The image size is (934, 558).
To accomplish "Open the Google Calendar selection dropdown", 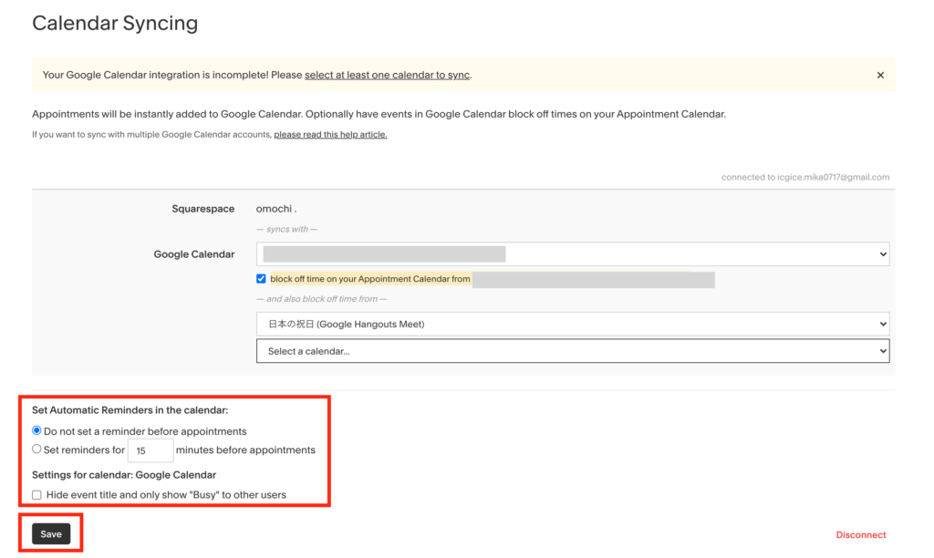I will 573,254.
